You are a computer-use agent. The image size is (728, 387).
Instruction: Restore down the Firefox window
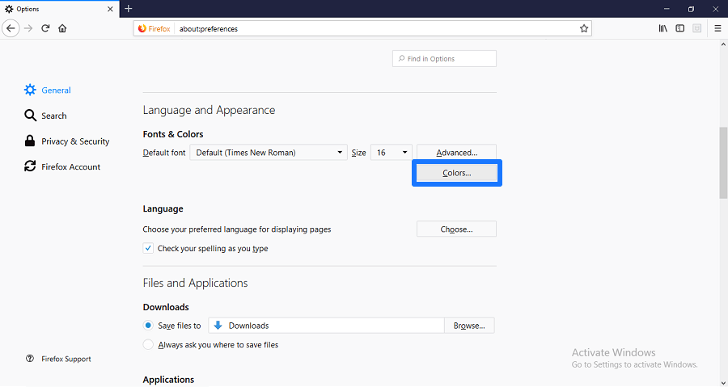coord(691,9)
